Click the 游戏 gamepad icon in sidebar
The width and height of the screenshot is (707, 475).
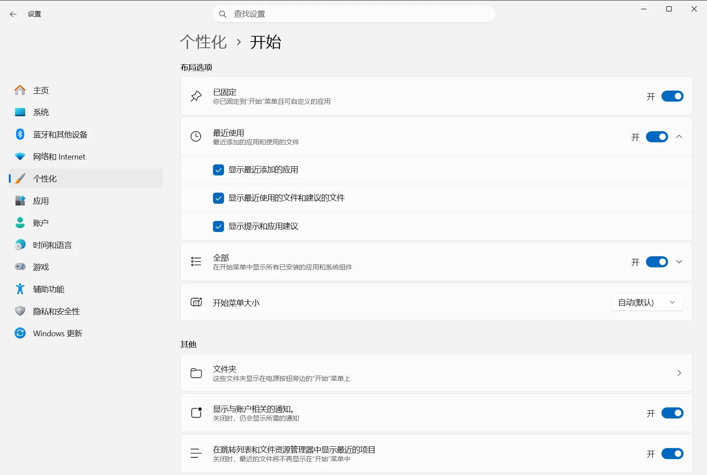20,267
